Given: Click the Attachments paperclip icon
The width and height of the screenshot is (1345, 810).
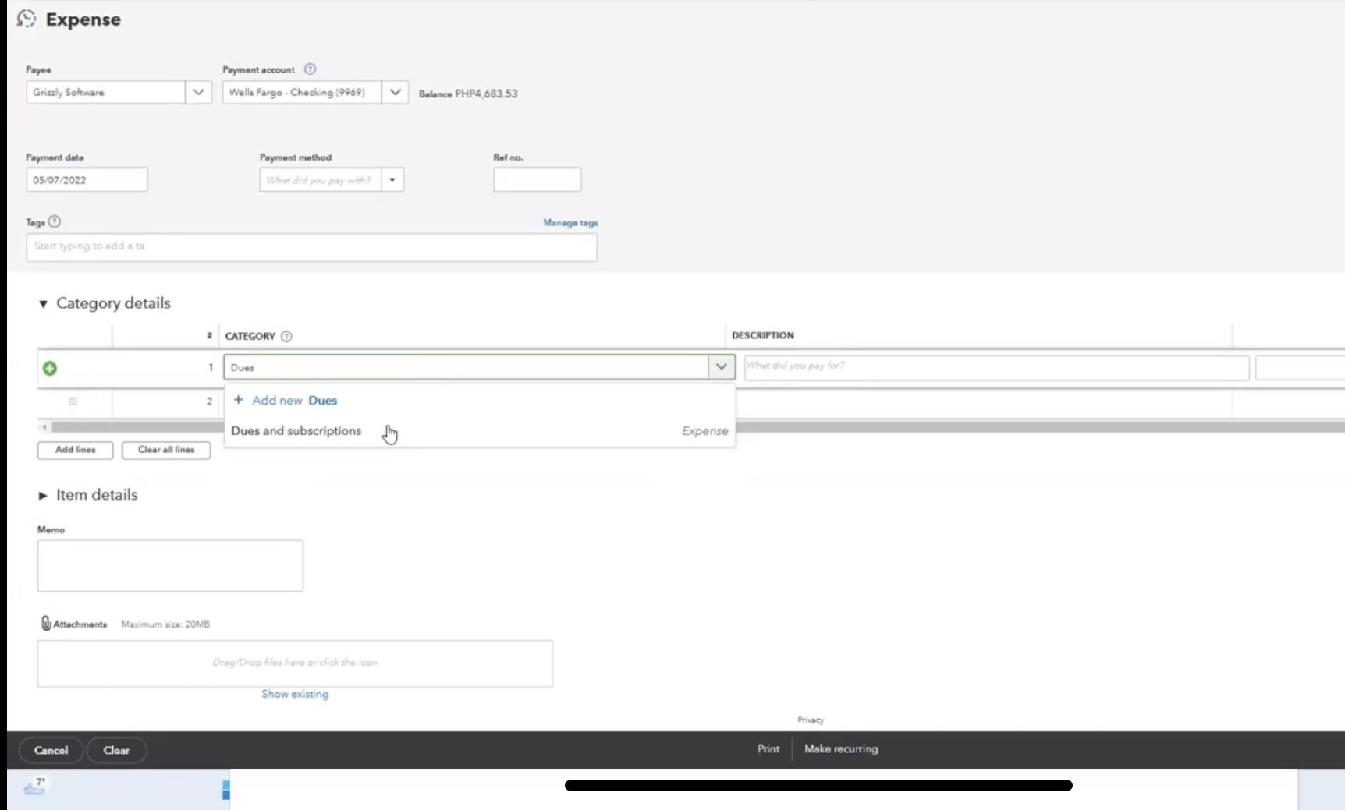Looking at the screenshot, I should click(46, 624).
